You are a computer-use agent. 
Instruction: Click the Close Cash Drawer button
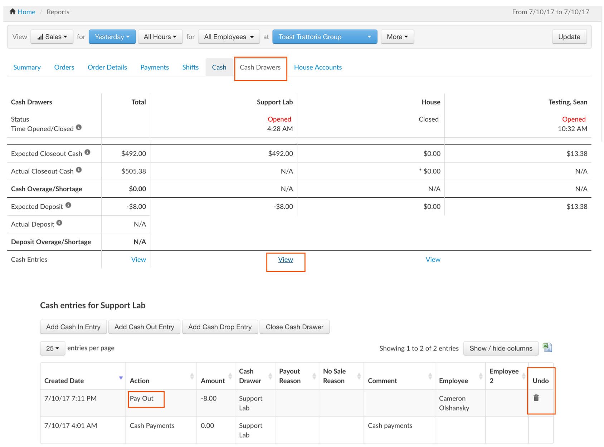[294, 327]
